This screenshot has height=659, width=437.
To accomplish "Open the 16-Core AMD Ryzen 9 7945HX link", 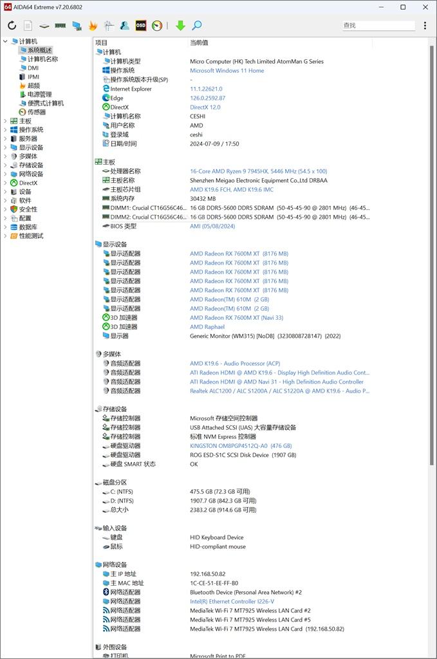I will click(259, 171).
